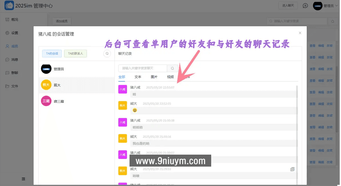Click the chat bubble icon in the top bar

pyautogui.click(x=305, y=5)
